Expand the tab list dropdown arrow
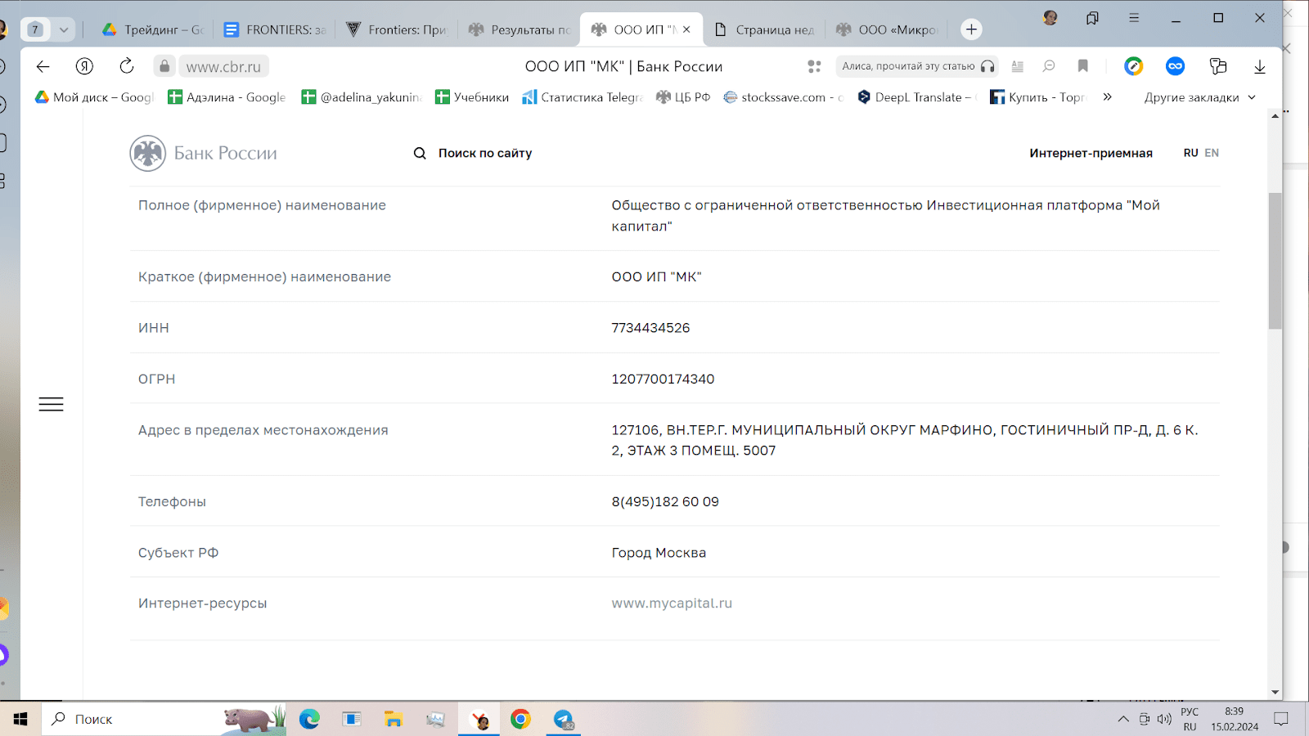Viewport: 1309px width, 736px height. pos(63,29)
